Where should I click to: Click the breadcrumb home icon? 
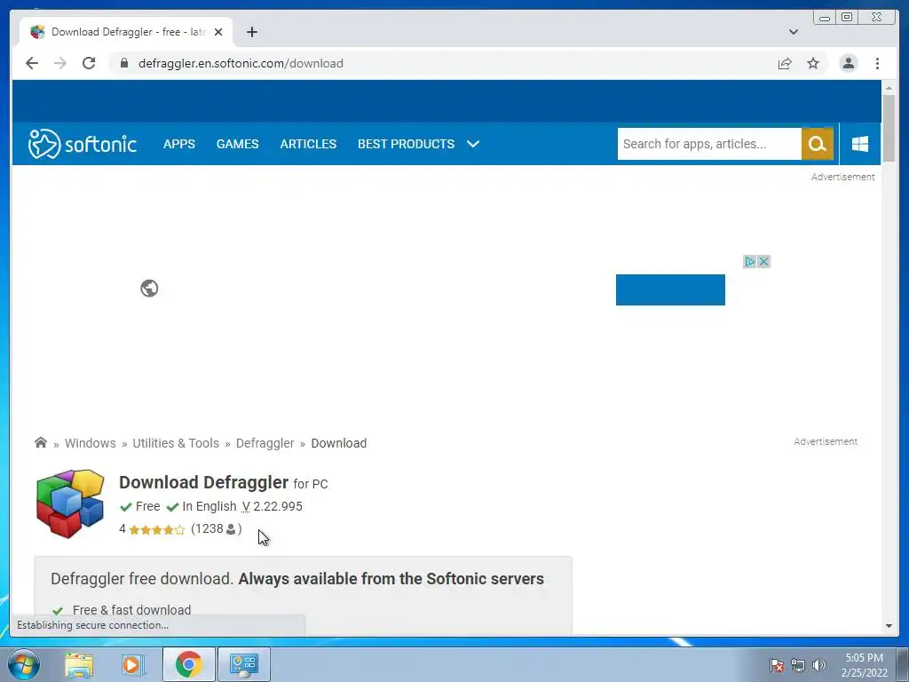coord(41,443)
